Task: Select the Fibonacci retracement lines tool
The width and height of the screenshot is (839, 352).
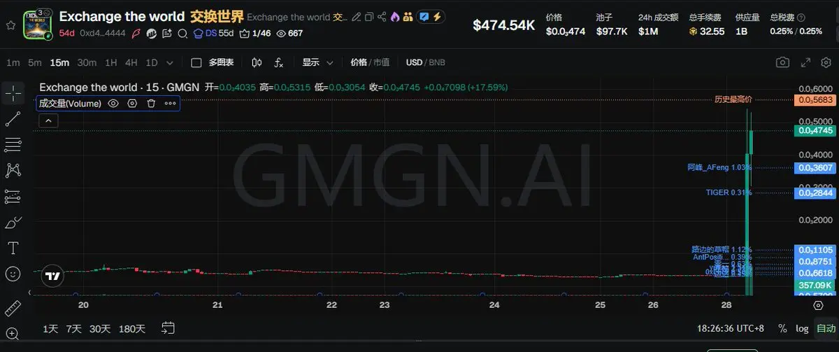Action: coord(13,144)
